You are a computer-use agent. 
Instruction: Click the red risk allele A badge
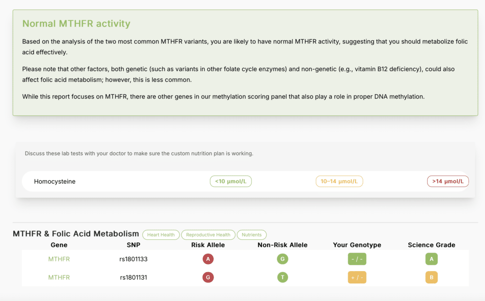[x=208, y=259]
